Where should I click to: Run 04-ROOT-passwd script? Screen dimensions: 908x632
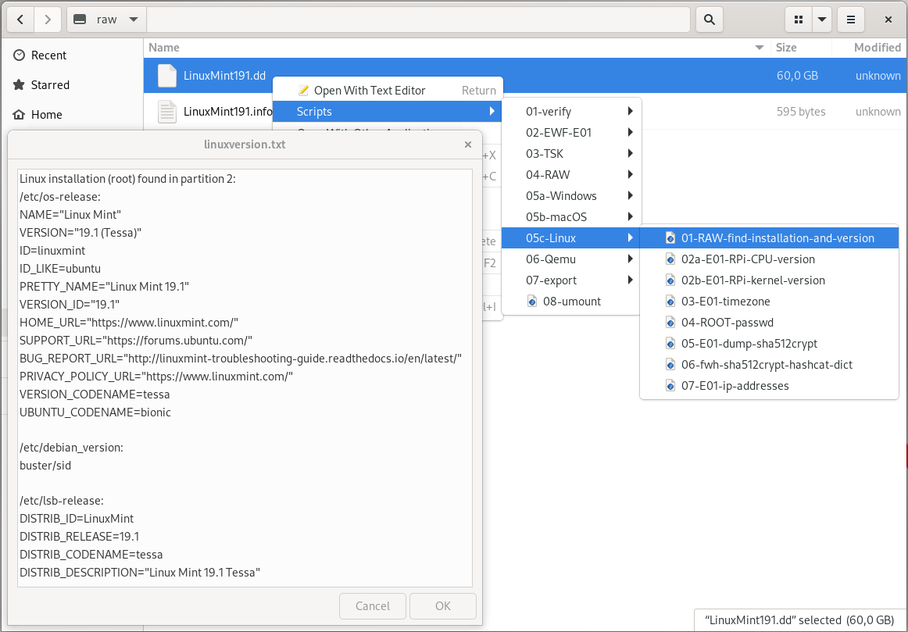coord(769,323)
